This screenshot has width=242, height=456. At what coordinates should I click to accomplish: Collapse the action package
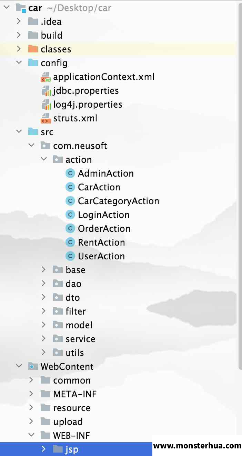point(43,159)
